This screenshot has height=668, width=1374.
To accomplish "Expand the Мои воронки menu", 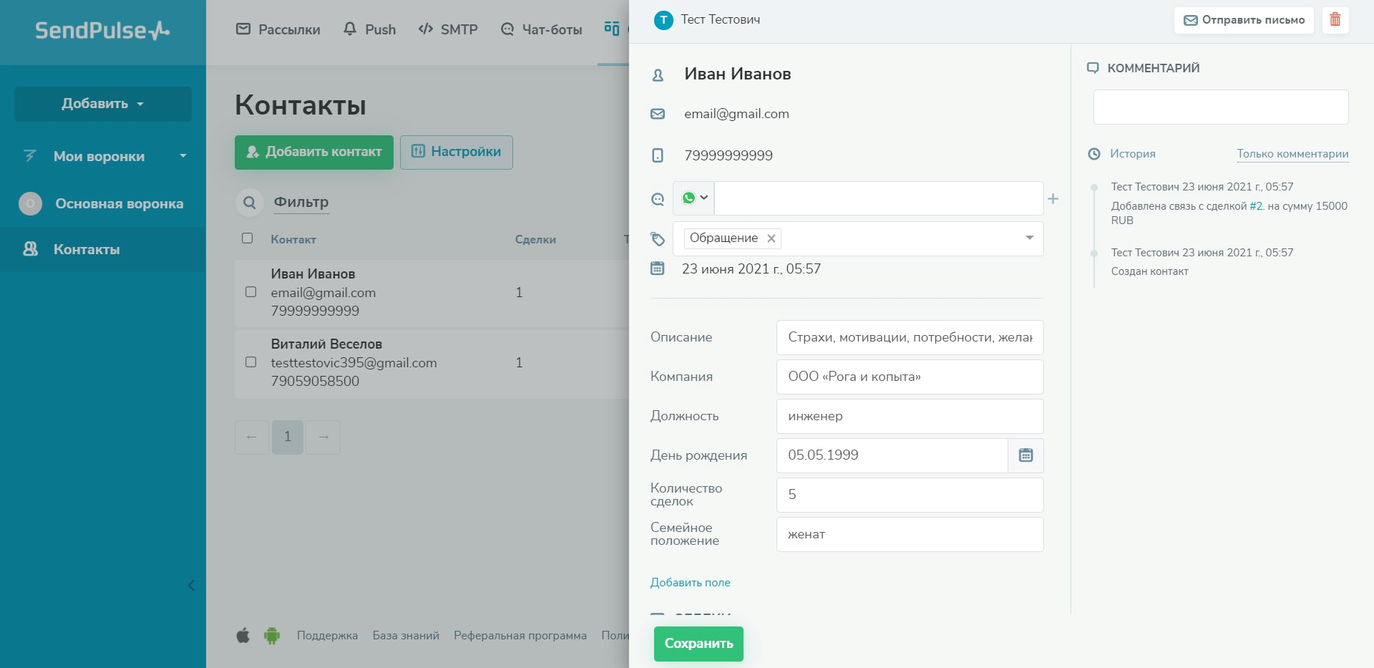I will [183, 156].
